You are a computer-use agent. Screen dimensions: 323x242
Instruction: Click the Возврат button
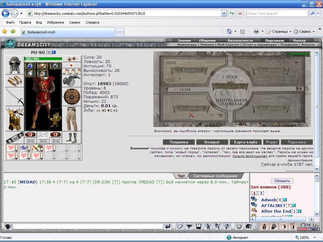point(212,142)
